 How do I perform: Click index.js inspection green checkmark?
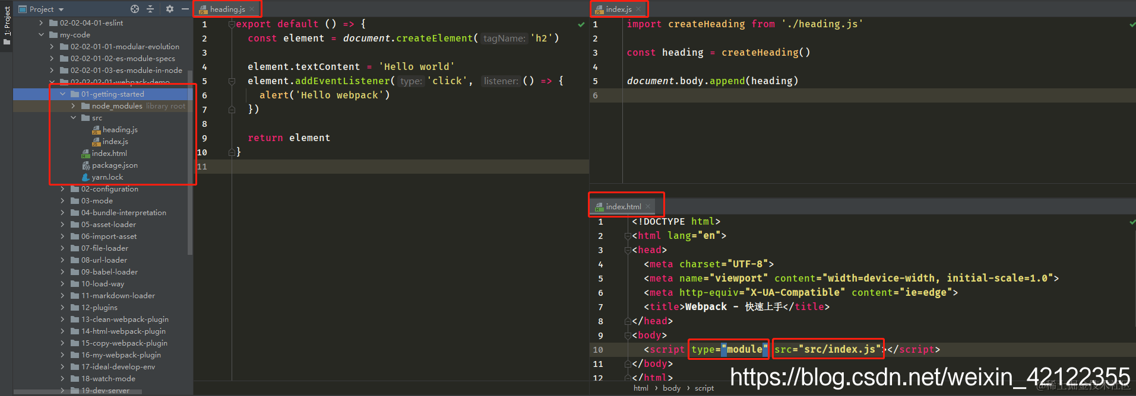[1132, 24]
